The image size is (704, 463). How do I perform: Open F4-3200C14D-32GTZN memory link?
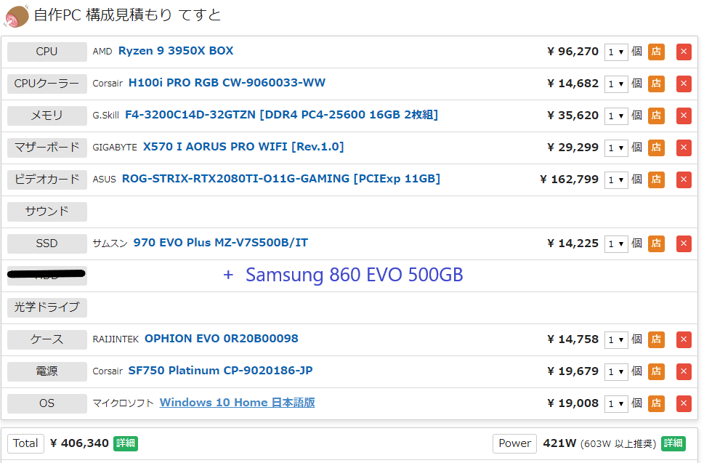pyautogui.click(x=281, y=115)
